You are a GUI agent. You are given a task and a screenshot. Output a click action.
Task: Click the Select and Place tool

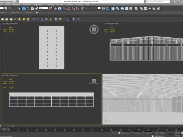[x=37, y=8]
